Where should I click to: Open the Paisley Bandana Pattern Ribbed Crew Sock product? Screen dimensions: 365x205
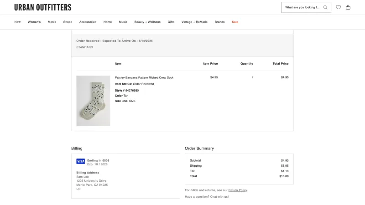[144, 77]
